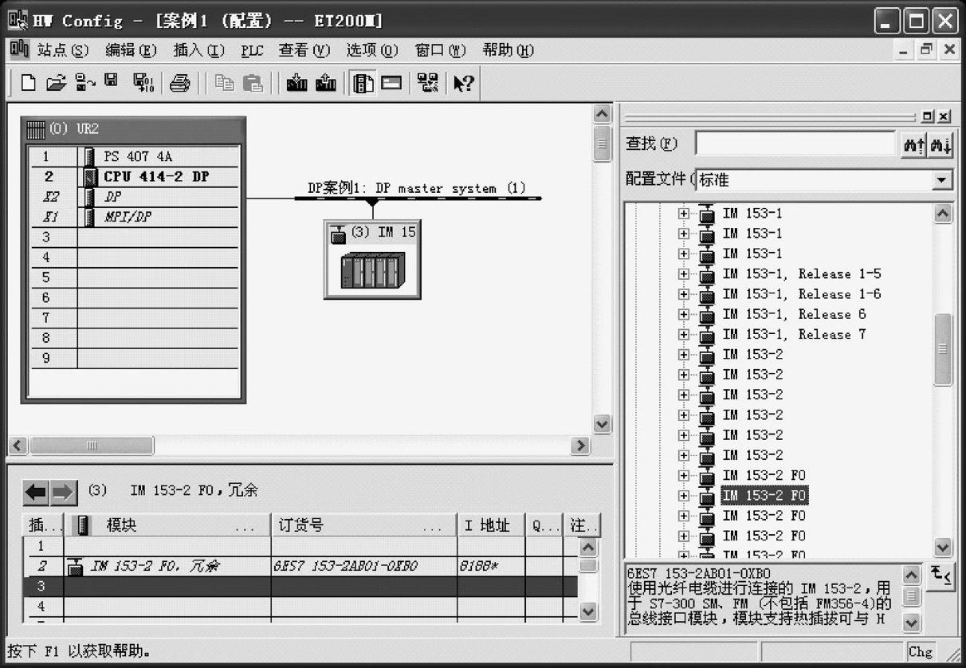This screenshot has width=966, height=668.
Task: Expand the IM 153-1, Release 7 node
Action: pyautogui.click(x=683, y=335)
